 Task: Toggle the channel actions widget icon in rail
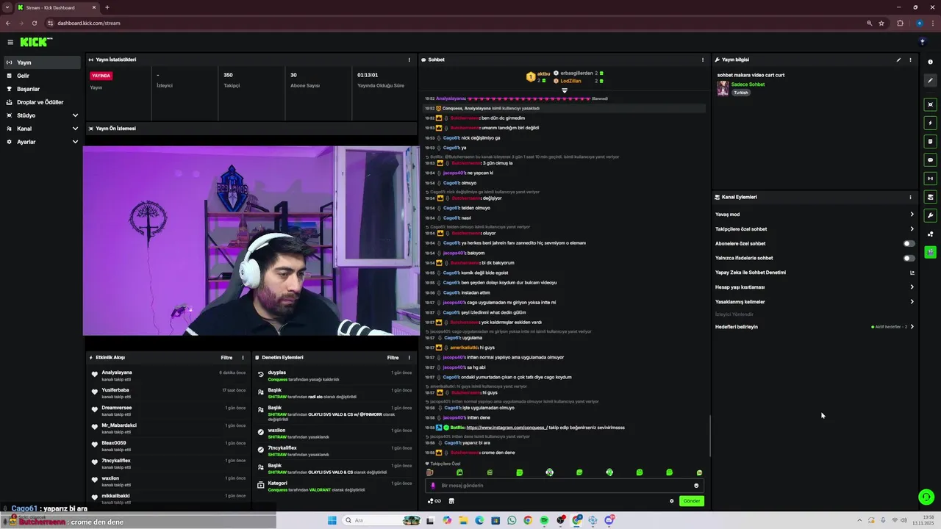[931, 197]
